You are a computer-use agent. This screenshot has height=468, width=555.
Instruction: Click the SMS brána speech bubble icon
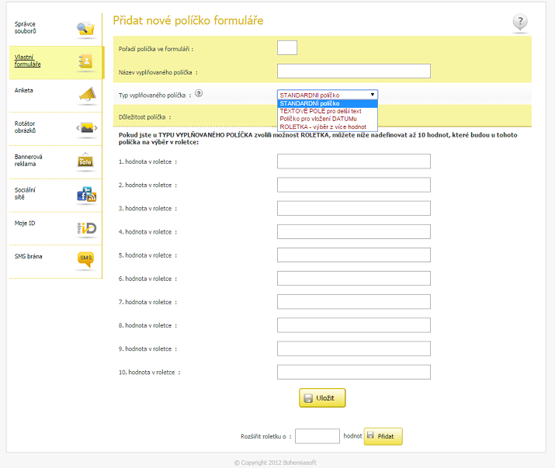pyautogui.click(x=85, y=259)
